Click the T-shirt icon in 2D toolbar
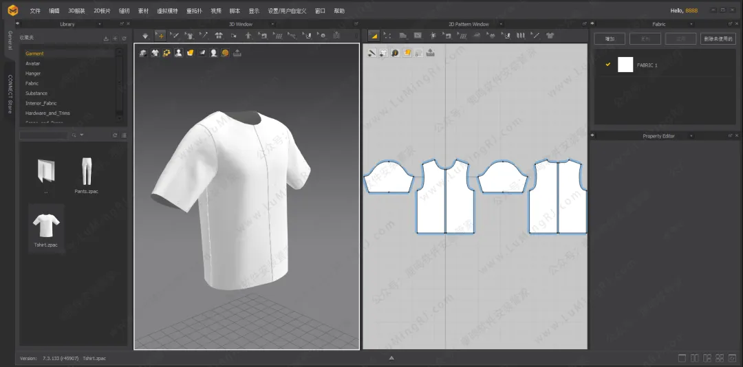The width and height of the screenshot is (743, 367). [550, 35]
